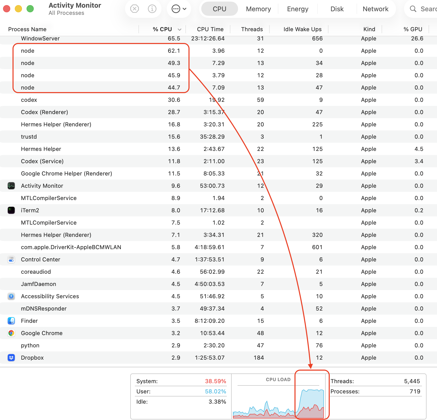Click the search magnifier icon
Image resolution: width=437 pixels, height=420 pixels.
coord(413,9)
